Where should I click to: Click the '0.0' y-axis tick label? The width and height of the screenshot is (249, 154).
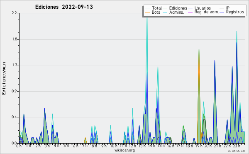pyautogui.click(x=14, y=143)
